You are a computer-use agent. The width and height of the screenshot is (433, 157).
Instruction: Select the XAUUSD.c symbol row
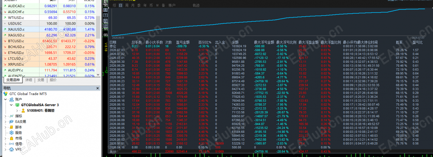(49, 29)
